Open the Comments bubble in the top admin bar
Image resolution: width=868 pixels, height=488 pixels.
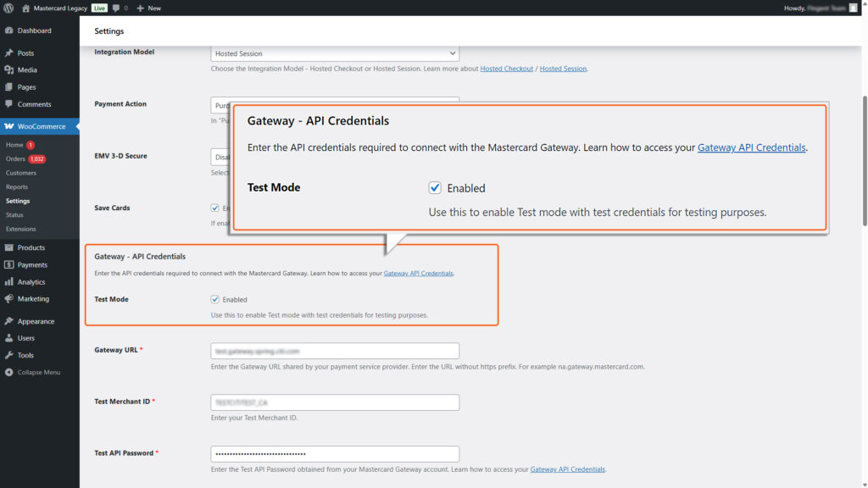(x=117, y=8)
